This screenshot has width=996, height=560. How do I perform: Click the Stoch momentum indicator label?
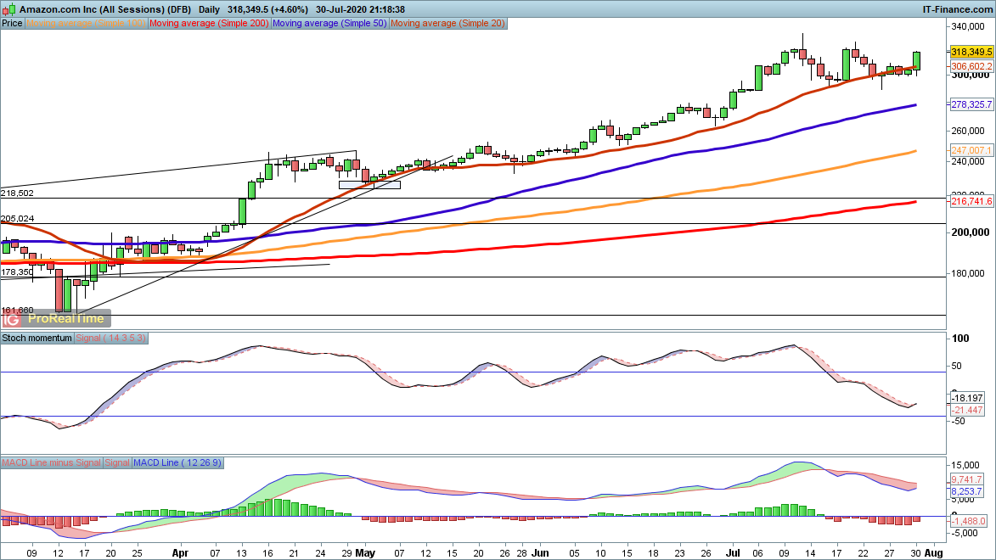pos(37,338)
